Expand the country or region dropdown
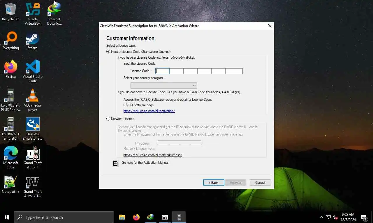 [x=164, y=85]
